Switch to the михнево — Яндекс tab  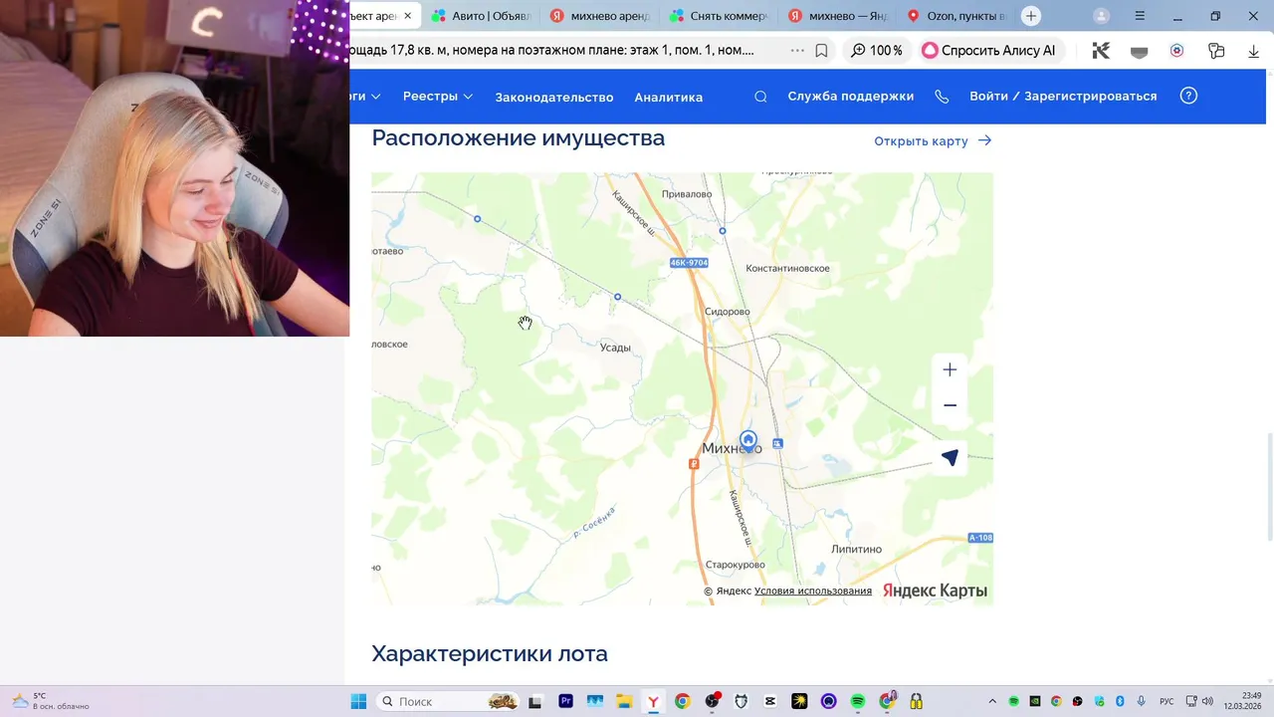(x=837, y=16)
